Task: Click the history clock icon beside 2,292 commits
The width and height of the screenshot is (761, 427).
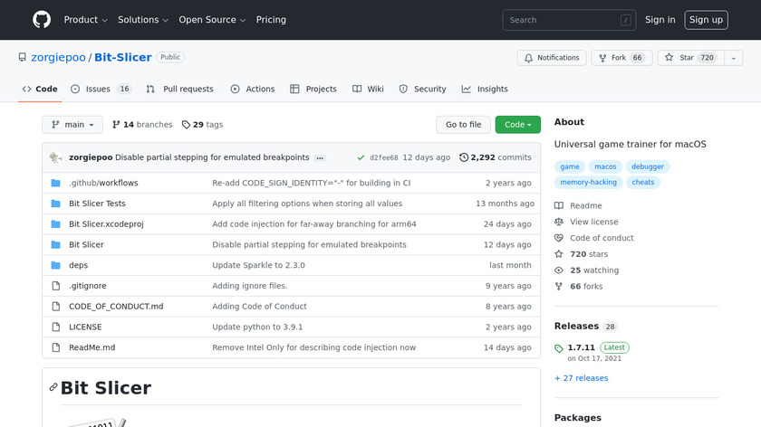Action: [464, 157]
